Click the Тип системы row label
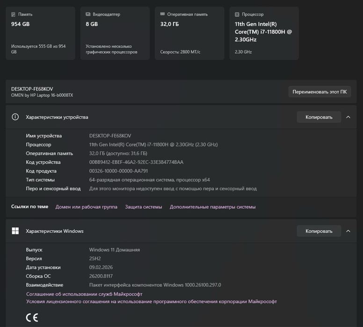This screenshot has width=363, height=327. [40, 180]
